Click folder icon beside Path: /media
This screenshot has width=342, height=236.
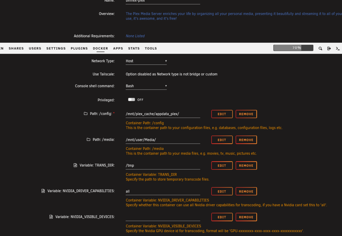(88, 139)
